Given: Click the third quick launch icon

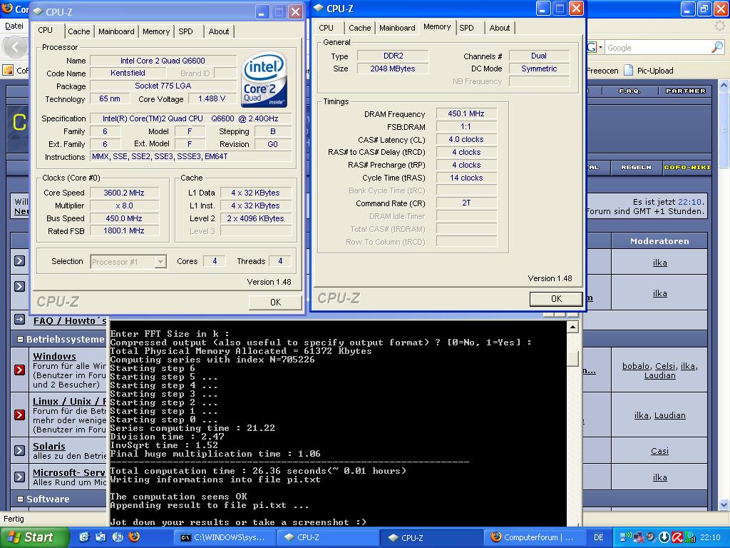Looking at the screenshot, I should tap(118, 537).
